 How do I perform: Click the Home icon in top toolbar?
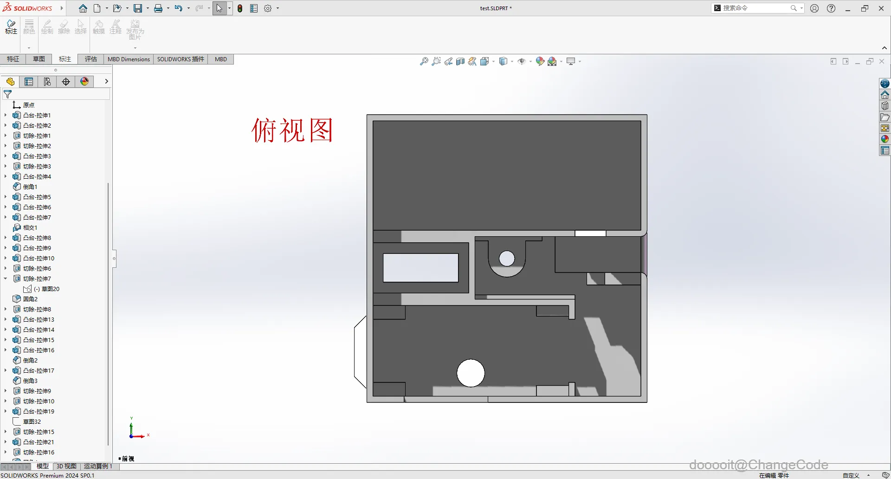pyautogui.click(x=83, y=8)
